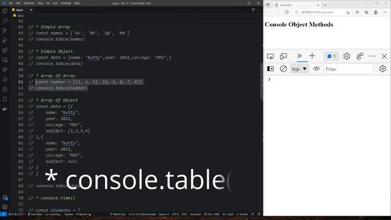Viewport: 391px width, 220px height.
Task: Open browser settings and more menu
Action: (x=386, y=12)
